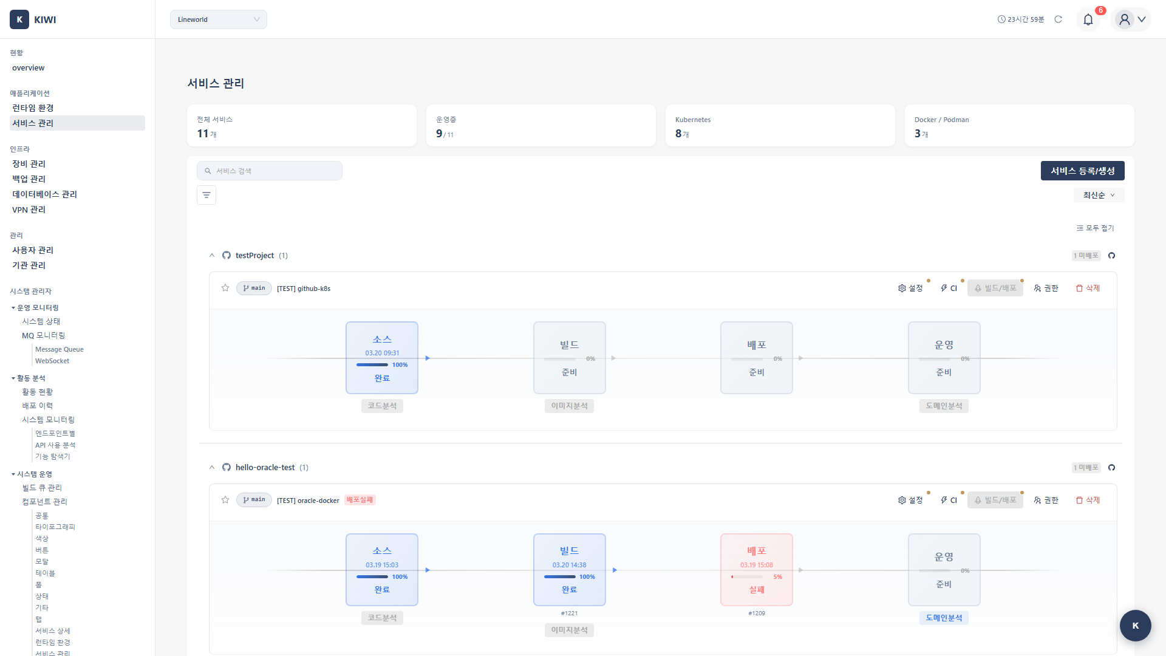The image size is (1166, 656).
Task: Open the floating K assistant button
Action: pos(1136,626)
